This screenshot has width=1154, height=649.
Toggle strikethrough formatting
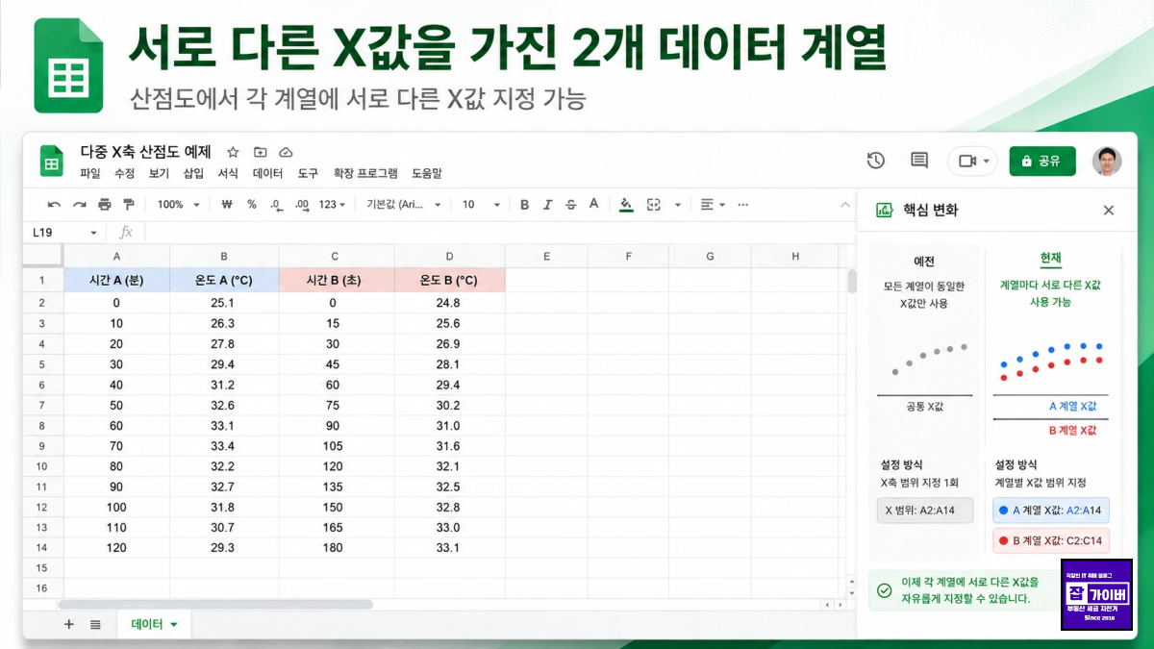click(571, 205)
